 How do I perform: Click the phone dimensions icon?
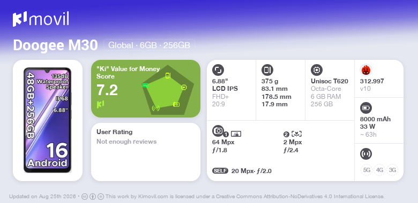pyautogui.click(x=267, y=70)
